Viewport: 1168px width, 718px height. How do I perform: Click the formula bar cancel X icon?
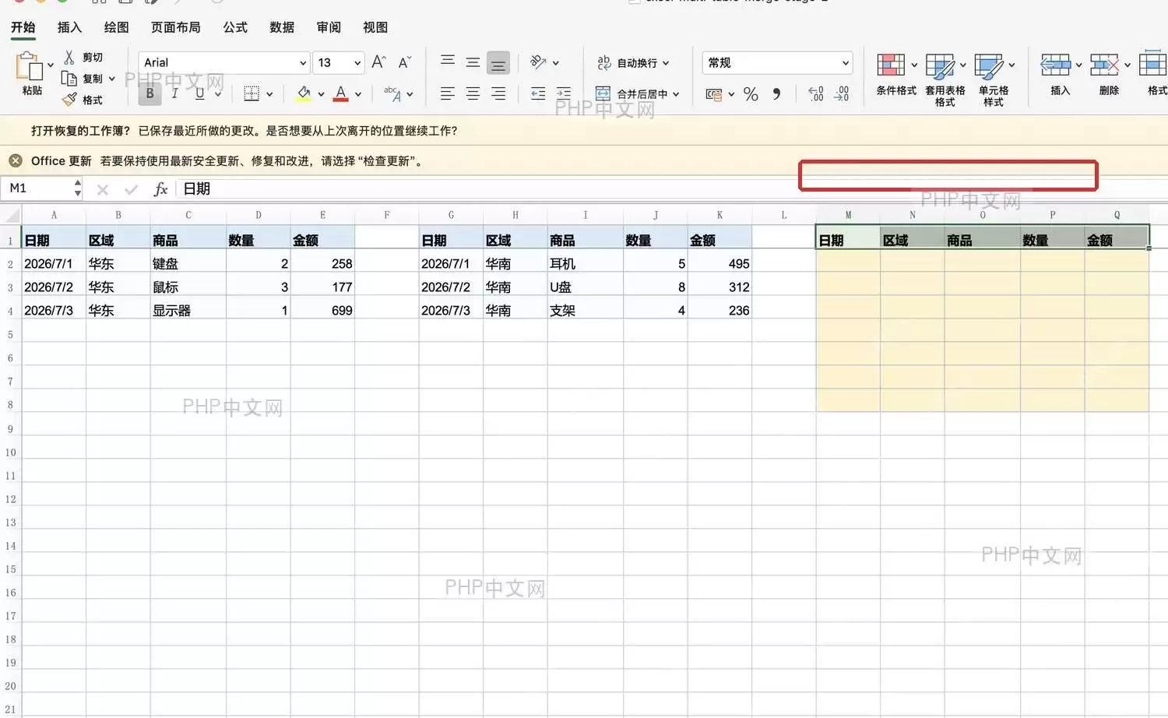[x=102, y=189]
